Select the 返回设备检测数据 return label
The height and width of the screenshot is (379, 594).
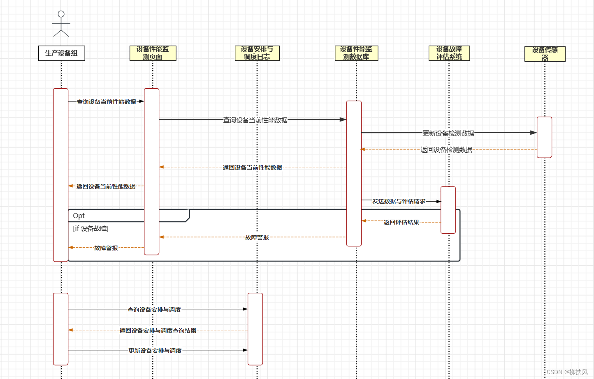pyautogui.click(x=446, y=149)
